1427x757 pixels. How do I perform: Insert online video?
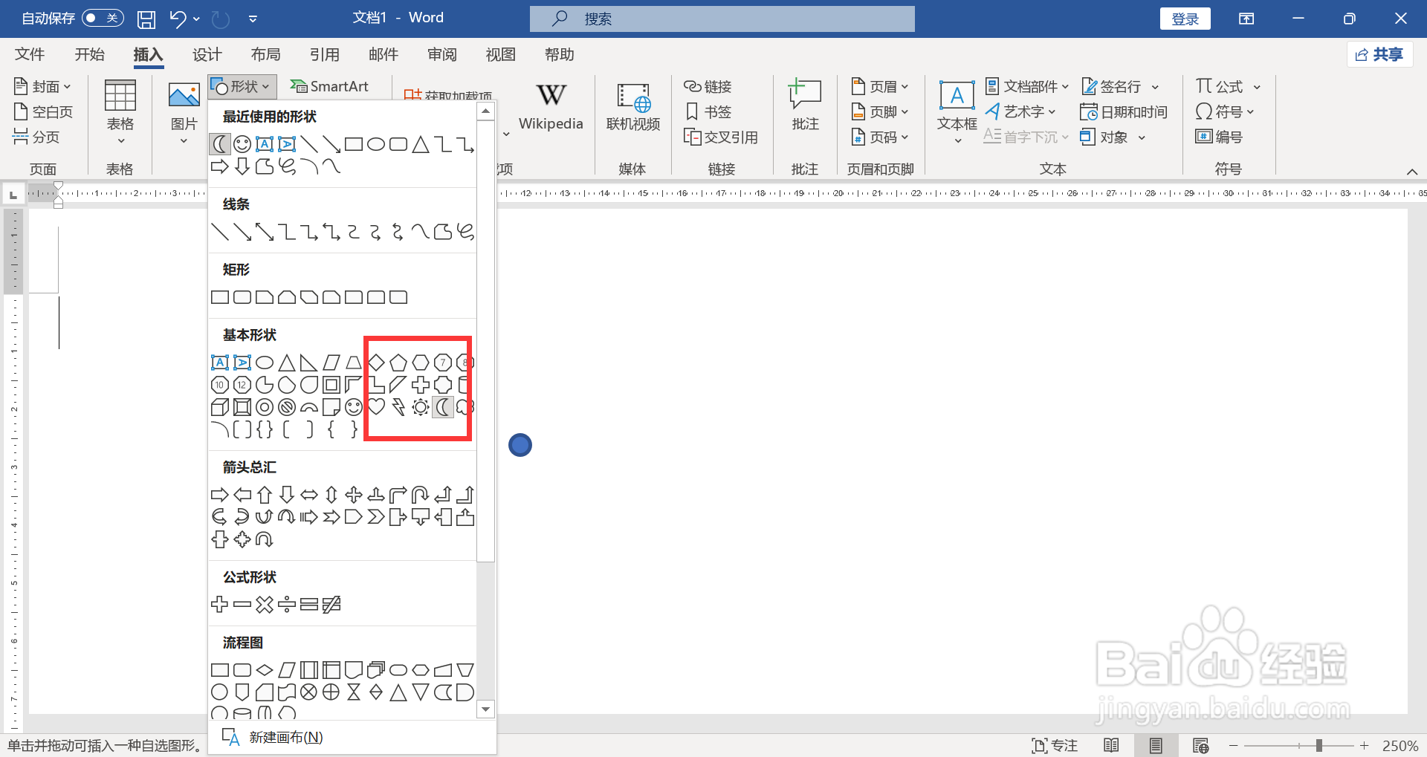(632, 106)
